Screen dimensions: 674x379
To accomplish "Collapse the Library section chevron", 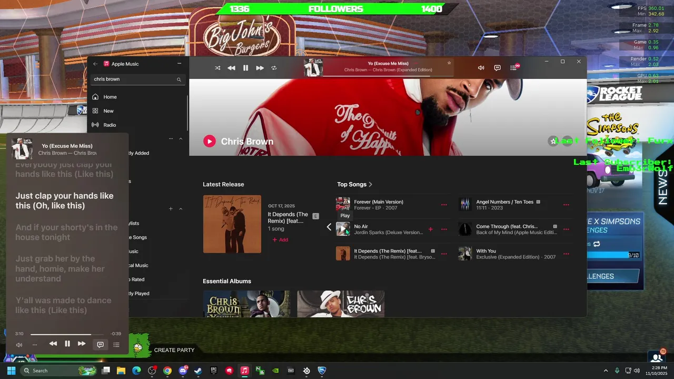I will coord(181,139).
